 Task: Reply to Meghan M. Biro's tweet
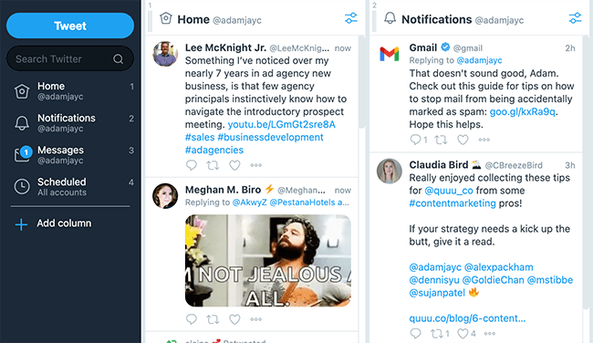click(x=192, y=319)
